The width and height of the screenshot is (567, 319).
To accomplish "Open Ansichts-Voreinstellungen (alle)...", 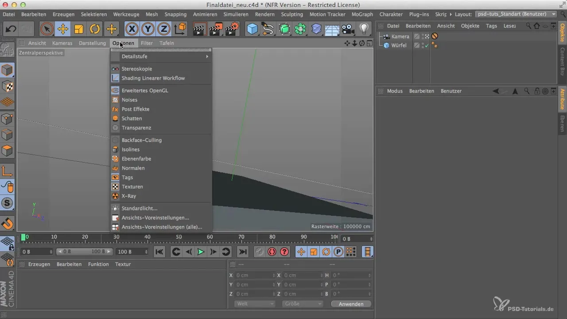I will 161,227.
